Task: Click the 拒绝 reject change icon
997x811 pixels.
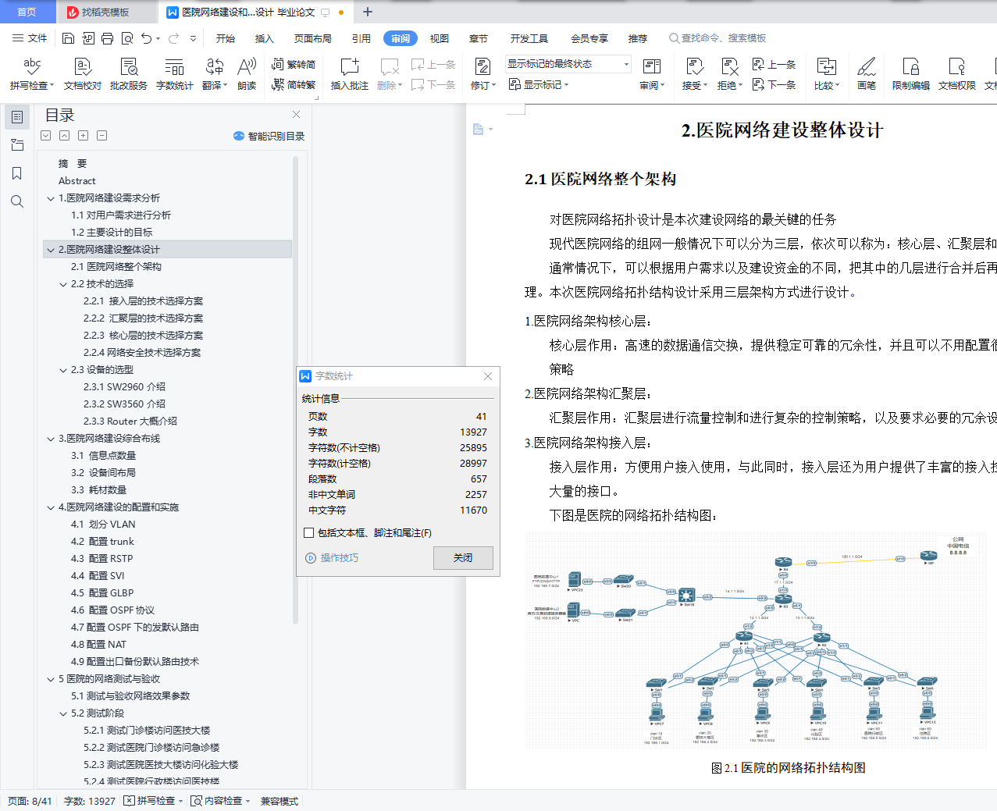Action: click(729, 67)
